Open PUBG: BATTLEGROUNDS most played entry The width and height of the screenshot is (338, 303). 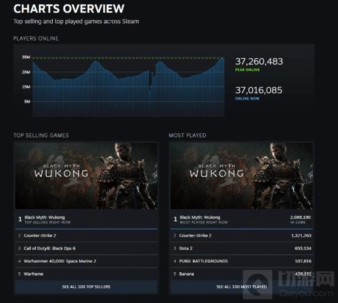tap(242, 261)
